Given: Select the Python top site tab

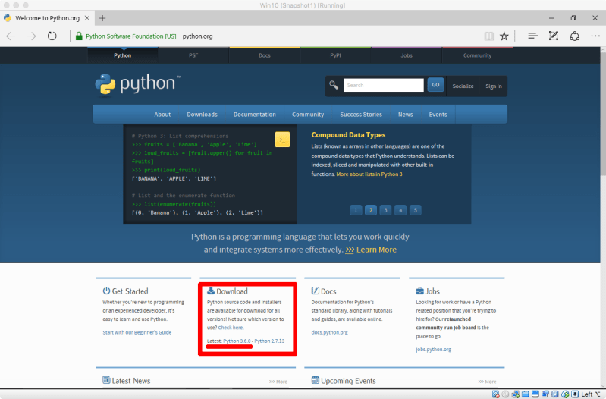Looking at the screenshot, I should tap(123, 55).
